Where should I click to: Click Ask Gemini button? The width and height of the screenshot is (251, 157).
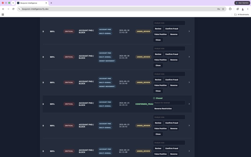click(x=242, y=3)
